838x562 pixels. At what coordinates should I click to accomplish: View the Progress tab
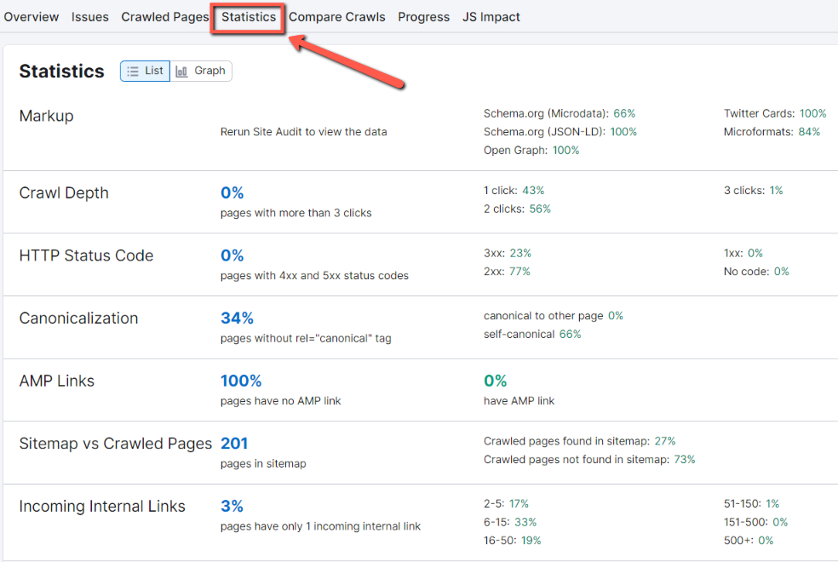[423, 16]
